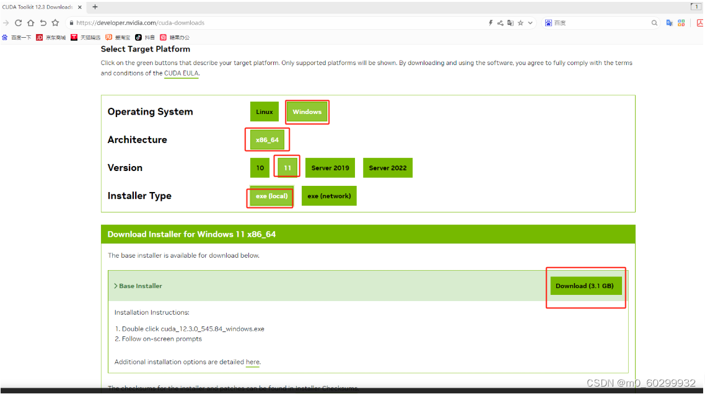Go to the browser home page
This screenshot has height=394, width=705.
tap(30, 23)
